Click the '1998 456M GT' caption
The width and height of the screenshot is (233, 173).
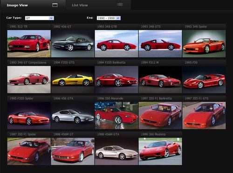tap(63, 134)
